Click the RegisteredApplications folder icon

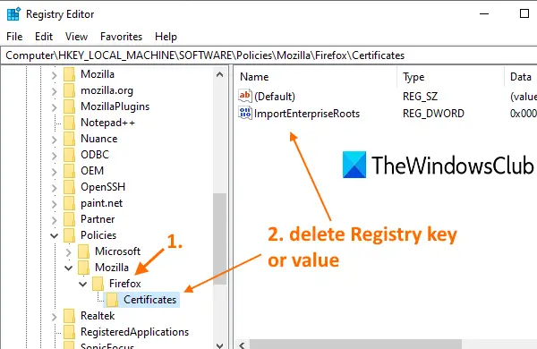69,332
